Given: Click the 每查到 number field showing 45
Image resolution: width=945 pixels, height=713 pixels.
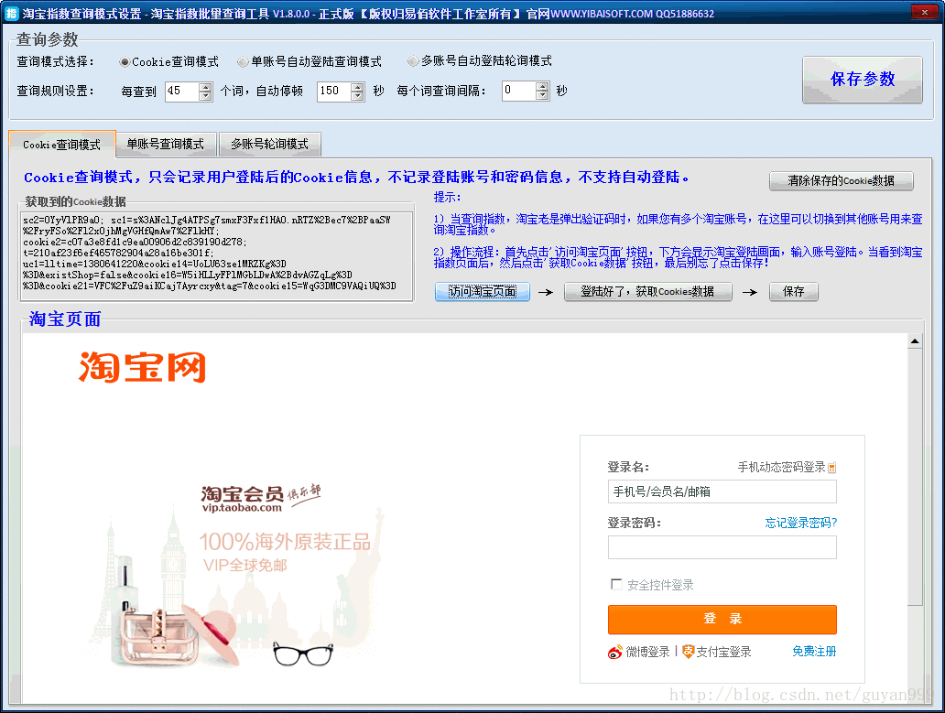Looking at the screenshot, I should click(x=182, y=91).
